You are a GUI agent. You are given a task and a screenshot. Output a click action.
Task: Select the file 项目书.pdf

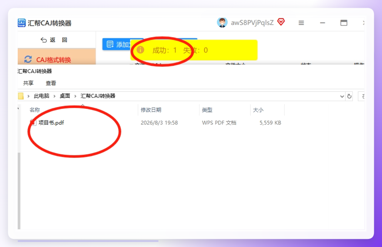click(x=51, y=123)
